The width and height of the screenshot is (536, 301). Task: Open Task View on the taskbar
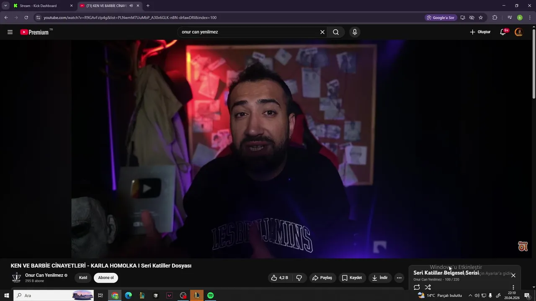(x=100, y=296)
